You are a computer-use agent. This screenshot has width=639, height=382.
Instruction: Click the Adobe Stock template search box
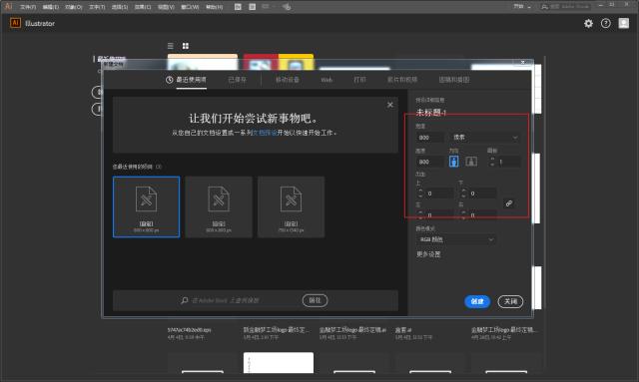[241, 300]
